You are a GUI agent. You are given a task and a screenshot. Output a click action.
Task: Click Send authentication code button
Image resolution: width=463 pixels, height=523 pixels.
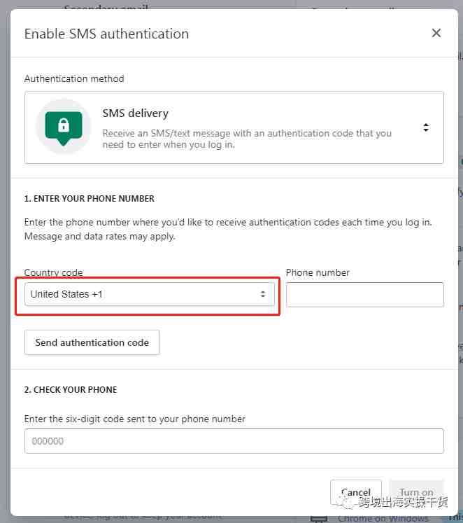[x=92, y=342]
